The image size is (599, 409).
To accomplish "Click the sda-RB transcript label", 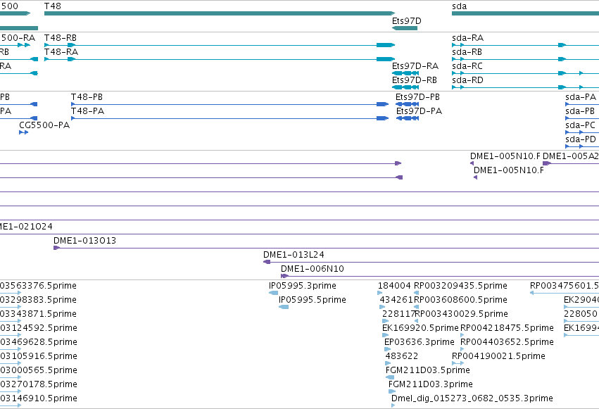I will click(467, 52).
